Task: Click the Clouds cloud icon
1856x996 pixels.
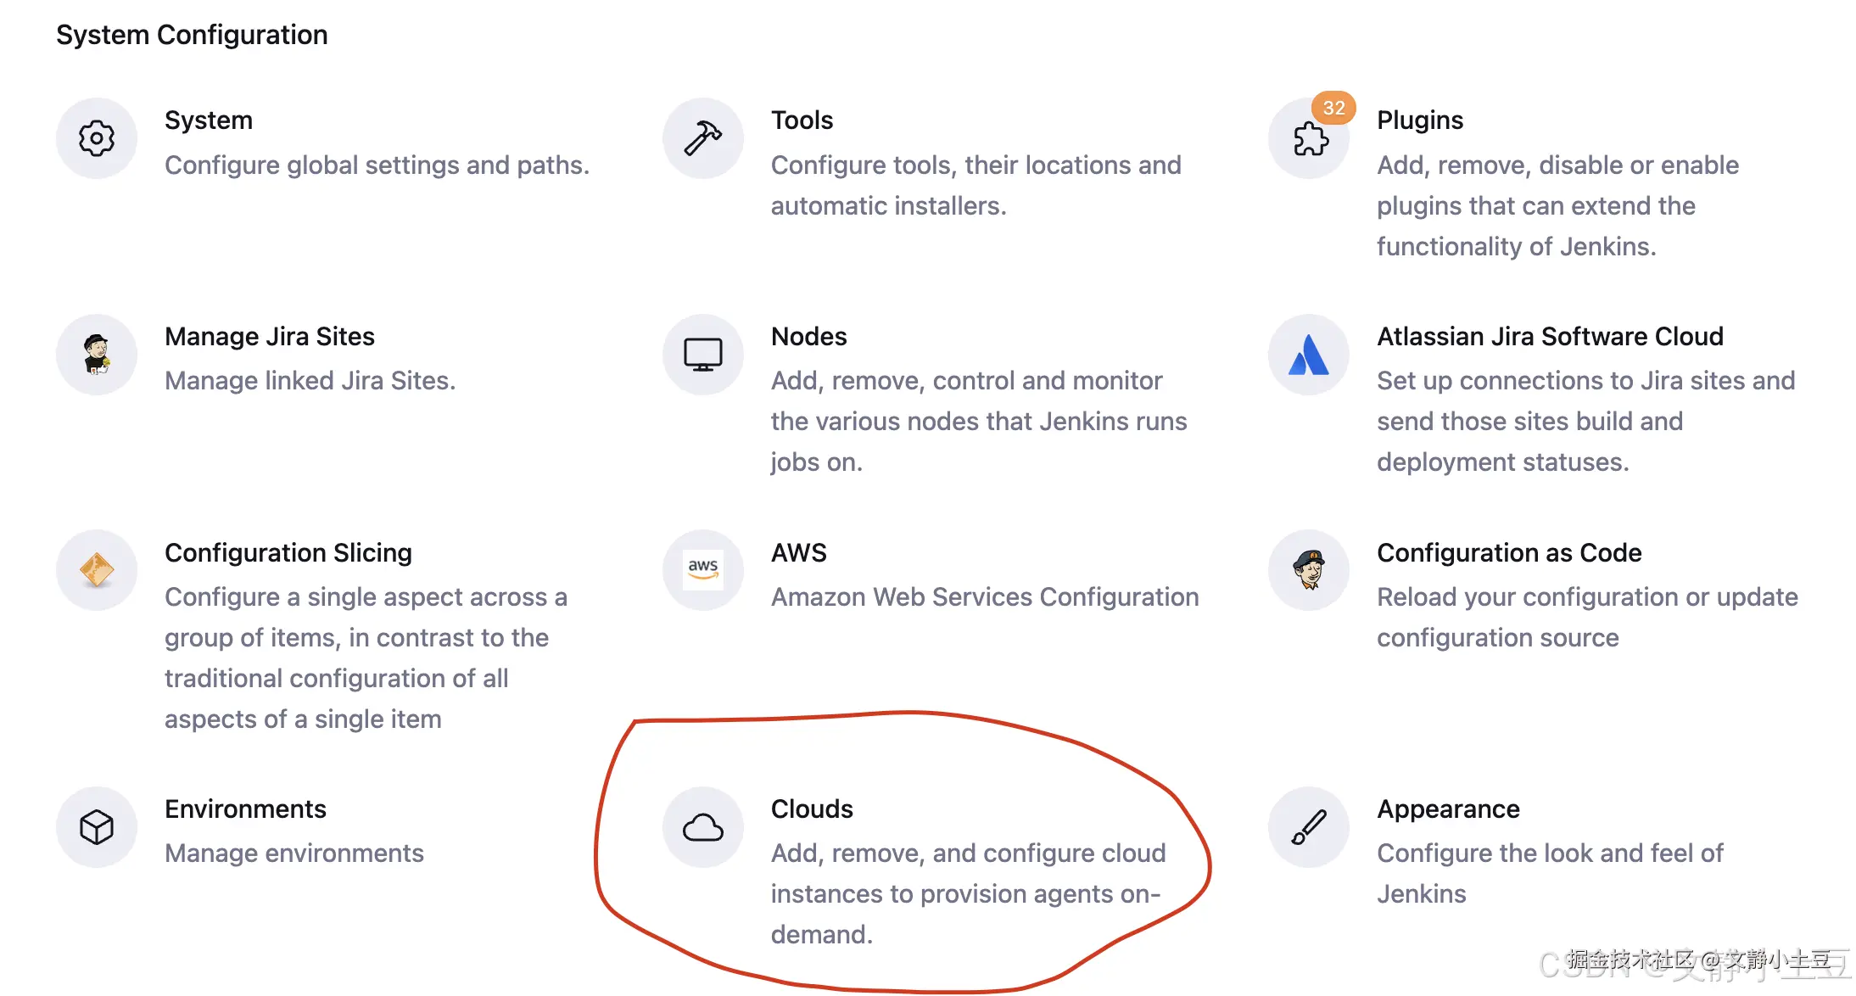Action: pos(702,827)
